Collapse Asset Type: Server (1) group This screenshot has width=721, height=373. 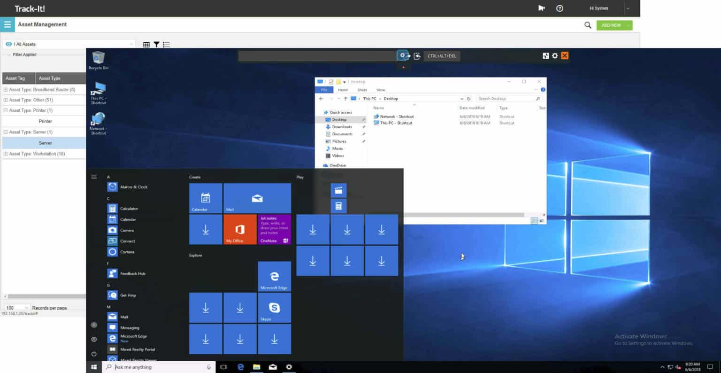pos(6,132)
